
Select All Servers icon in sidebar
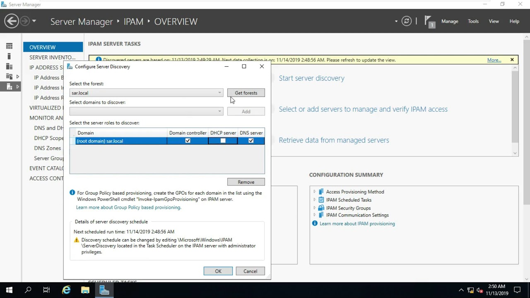click(x=9, y=66)
